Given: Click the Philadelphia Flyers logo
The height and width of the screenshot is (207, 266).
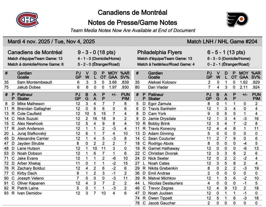Looking at the screenshot, I should (237, 20).
